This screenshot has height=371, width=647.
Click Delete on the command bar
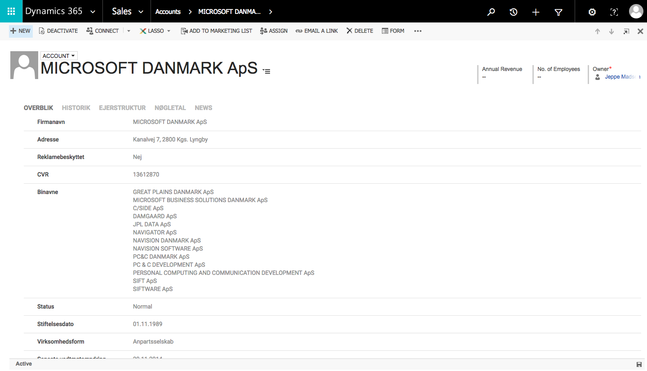point(359,31)
